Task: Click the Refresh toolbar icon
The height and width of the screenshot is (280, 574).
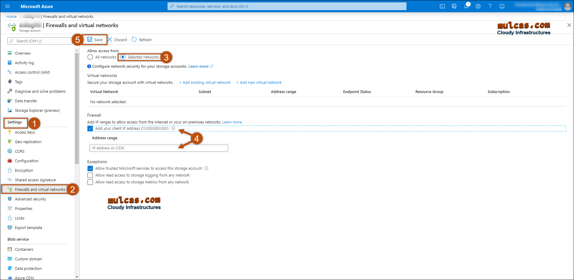Action: 142,40
